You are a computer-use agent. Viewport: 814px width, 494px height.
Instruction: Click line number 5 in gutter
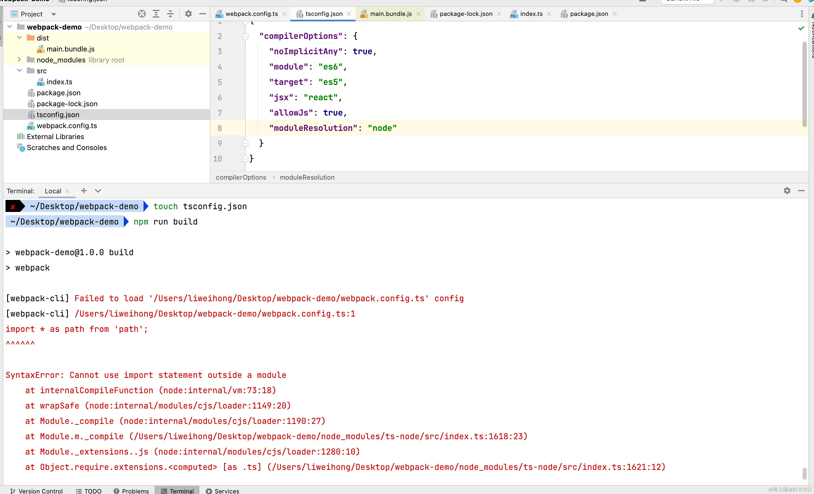[x=220, y=82]
